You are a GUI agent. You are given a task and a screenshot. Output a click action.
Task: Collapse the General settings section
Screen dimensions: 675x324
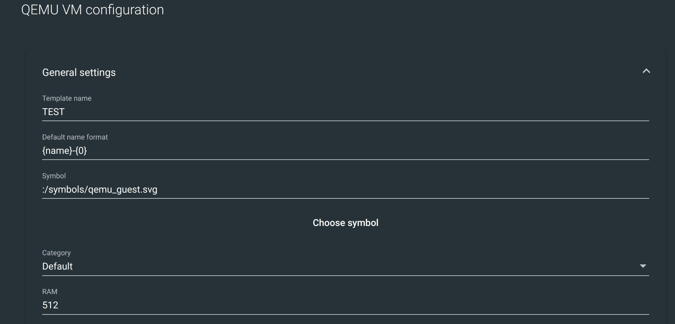pos(646,71)
